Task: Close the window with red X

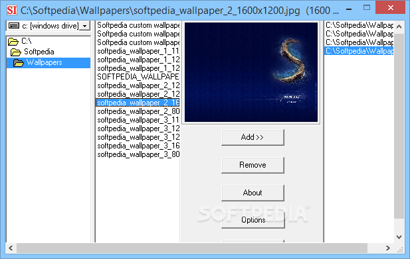Action: [x=390, y=7]
